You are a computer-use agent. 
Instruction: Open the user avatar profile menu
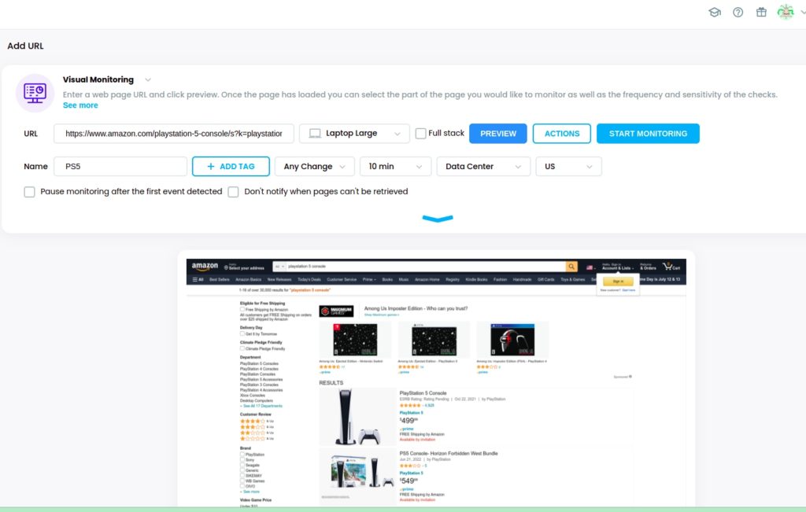(x=786, y=12)
